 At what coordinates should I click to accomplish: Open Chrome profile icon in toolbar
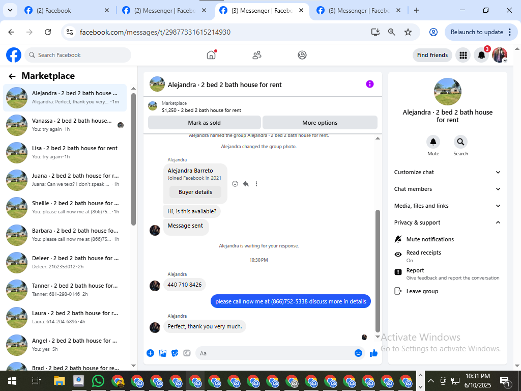pos(433,32)
